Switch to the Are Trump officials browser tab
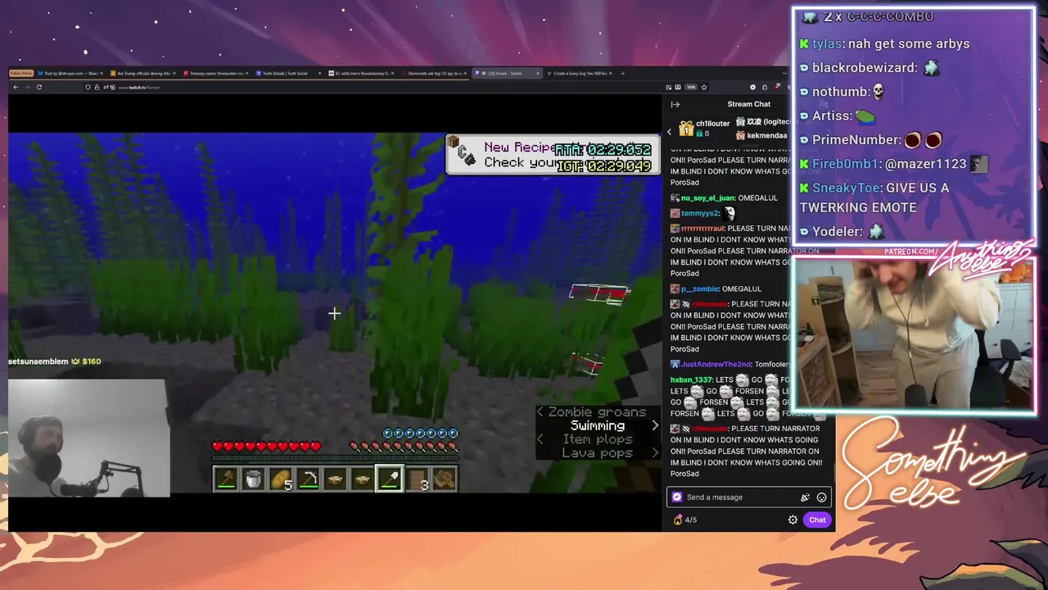Image resolution: width=1048 pixels, height=590 pixels. (x=144, y=73)
